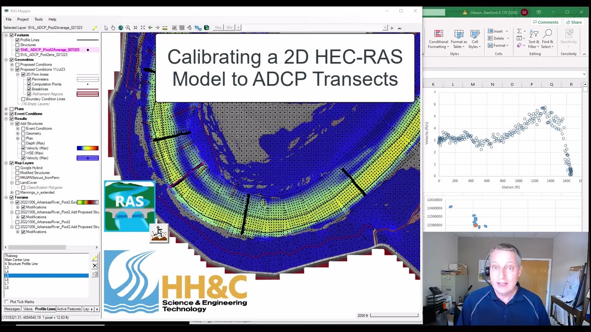Viewport: 591px width, 332px height.
Task: Switch to the Messages tab
Action: coord(12,309)
